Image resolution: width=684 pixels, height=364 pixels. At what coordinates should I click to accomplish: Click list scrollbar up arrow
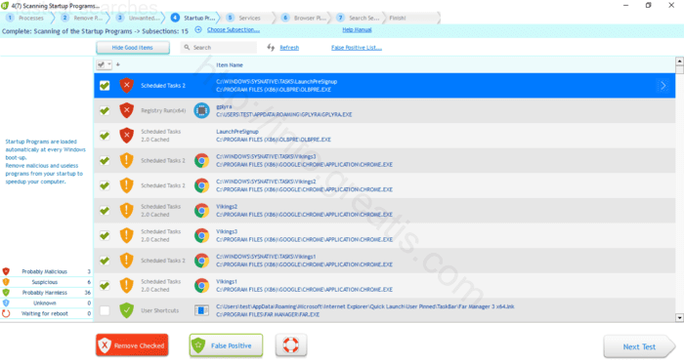[x=680, y=61]
